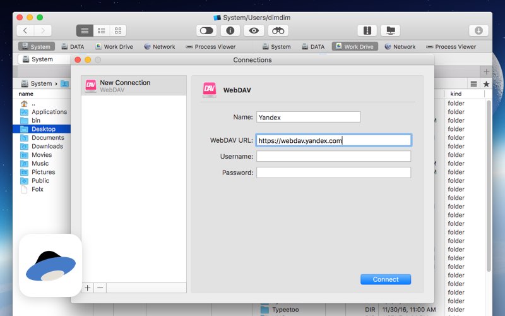Viewport: 505px width, 316px height.
Task: Open Process Viewer in right panel bar
Action: tap(451, 46)
